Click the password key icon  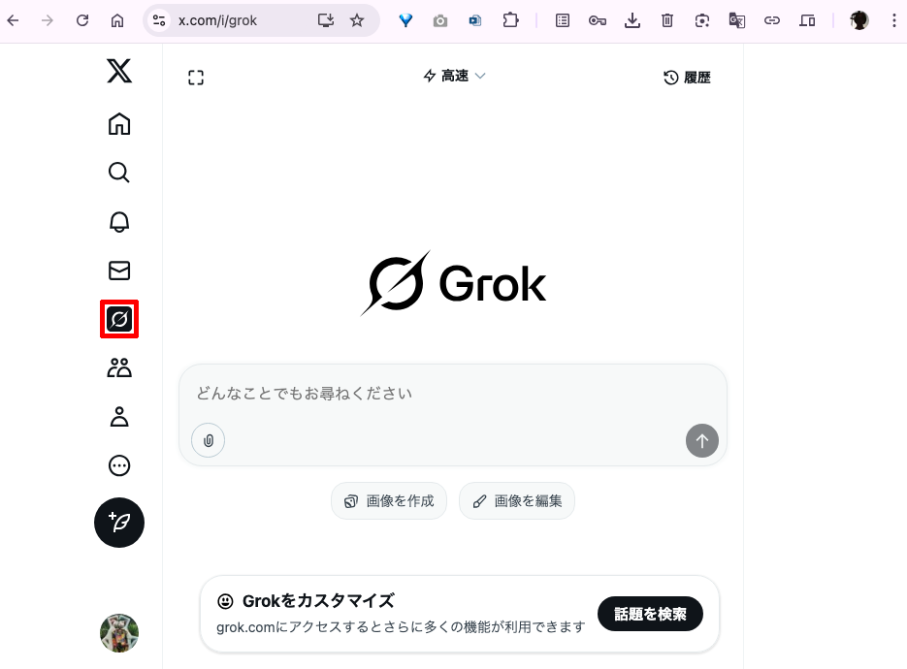tap(598, 20)
